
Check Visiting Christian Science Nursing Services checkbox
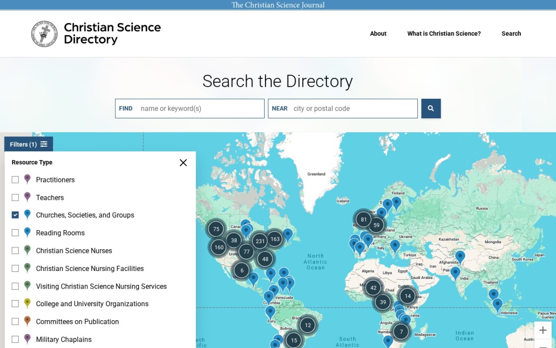(x=15, y=286)
